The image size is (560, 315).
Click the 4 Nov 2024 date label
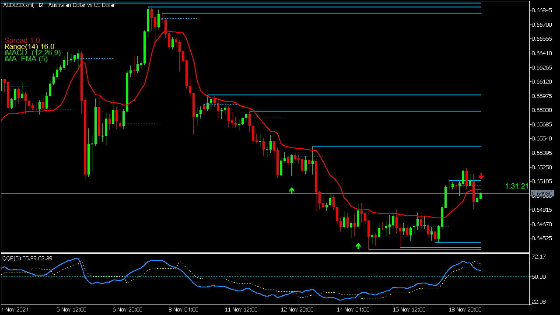[15, 309]
